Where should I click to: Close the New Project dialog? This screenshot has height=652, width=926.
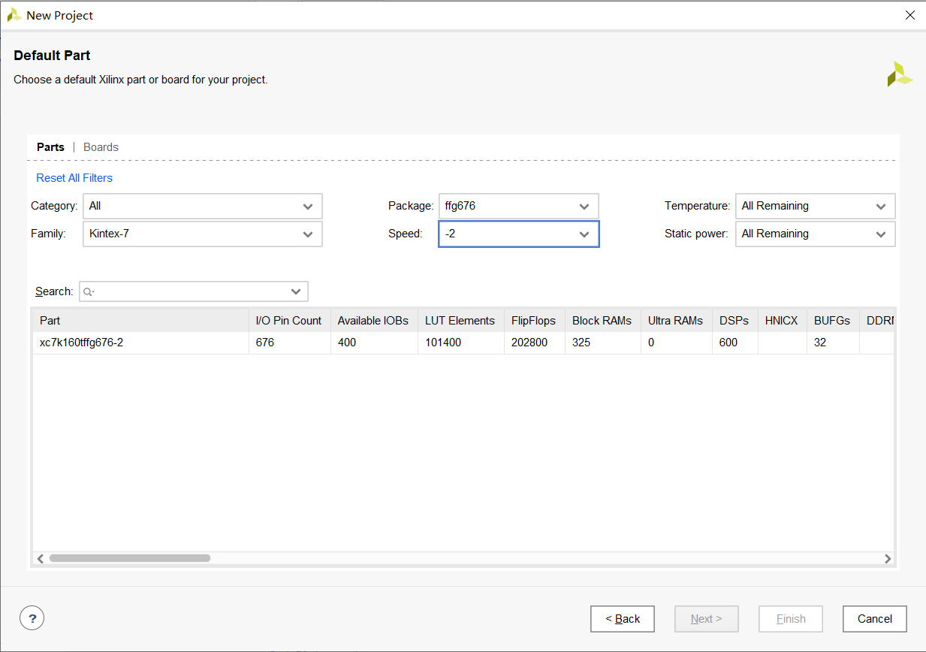click(x=909, y=15)
